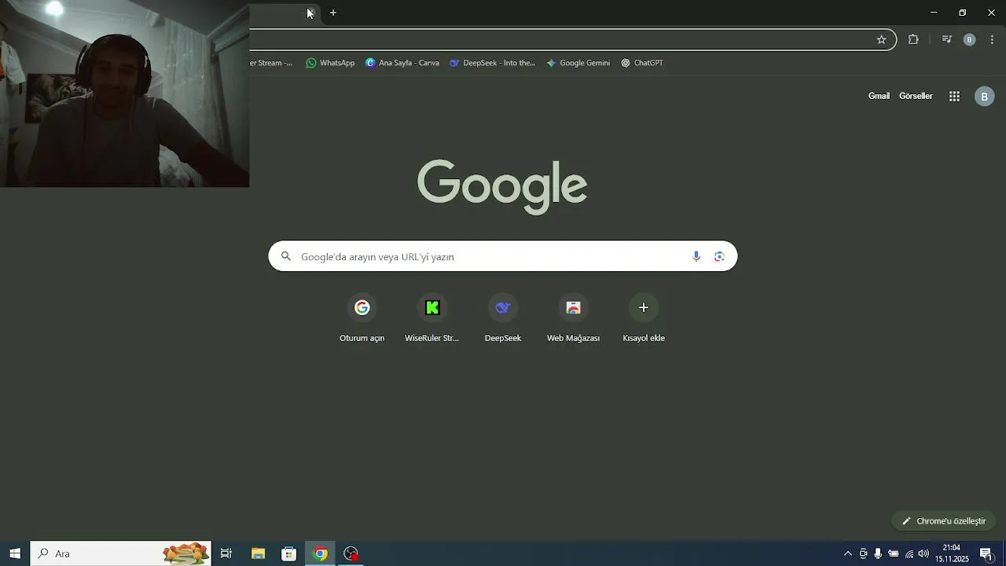Viewport: 1006px width, 566px height.
Task: Open the Windows Start menu
Action: click(15, 553)
